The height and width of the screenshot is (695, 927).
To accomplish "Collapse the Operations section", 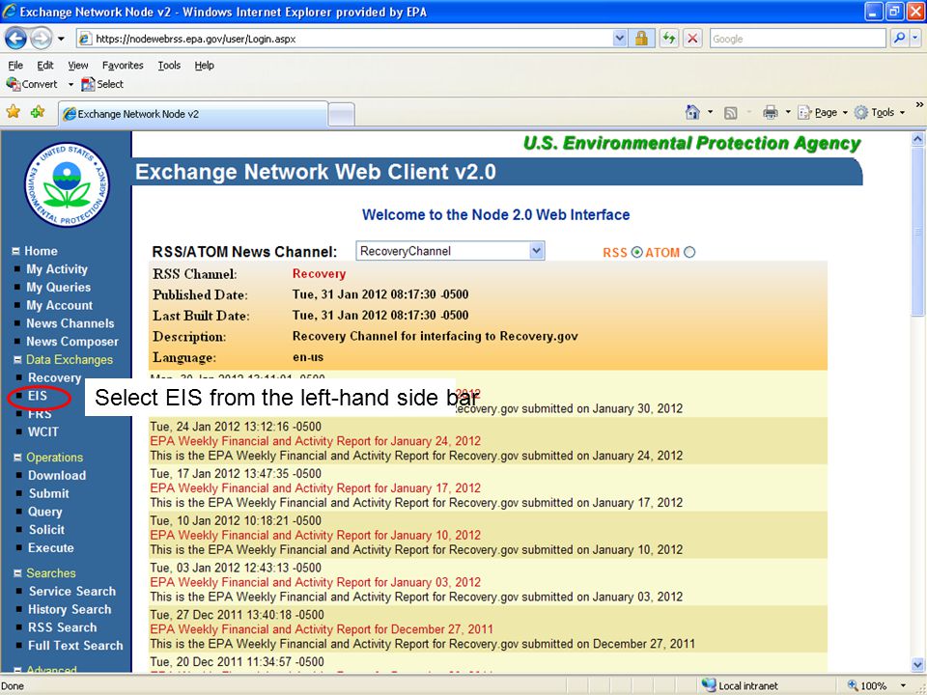I will (17, 458).
